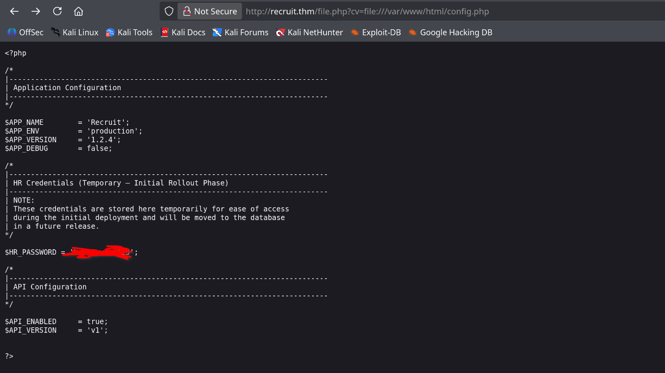The width and height of the screenshot is (665, 373).
Task: Focus the URL address bar
Action: pos(368,11)
